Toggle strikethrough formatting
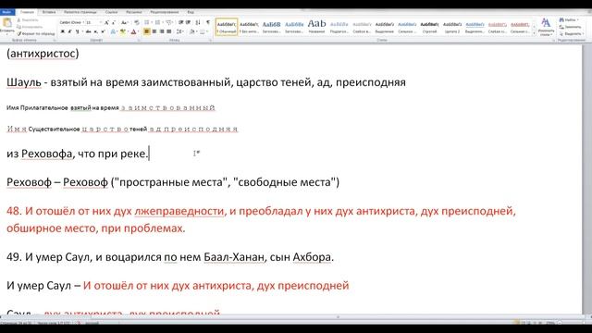The width and height of the screenshot is (592, 333). click(88, 32)
